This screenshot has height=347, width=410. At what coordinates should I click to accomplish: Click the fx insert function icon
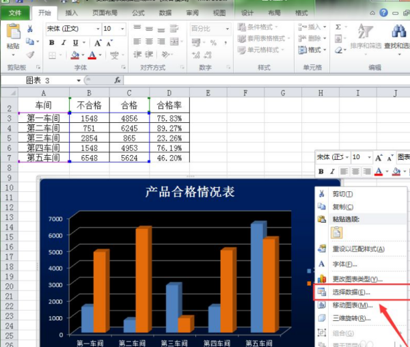[118, 81]
